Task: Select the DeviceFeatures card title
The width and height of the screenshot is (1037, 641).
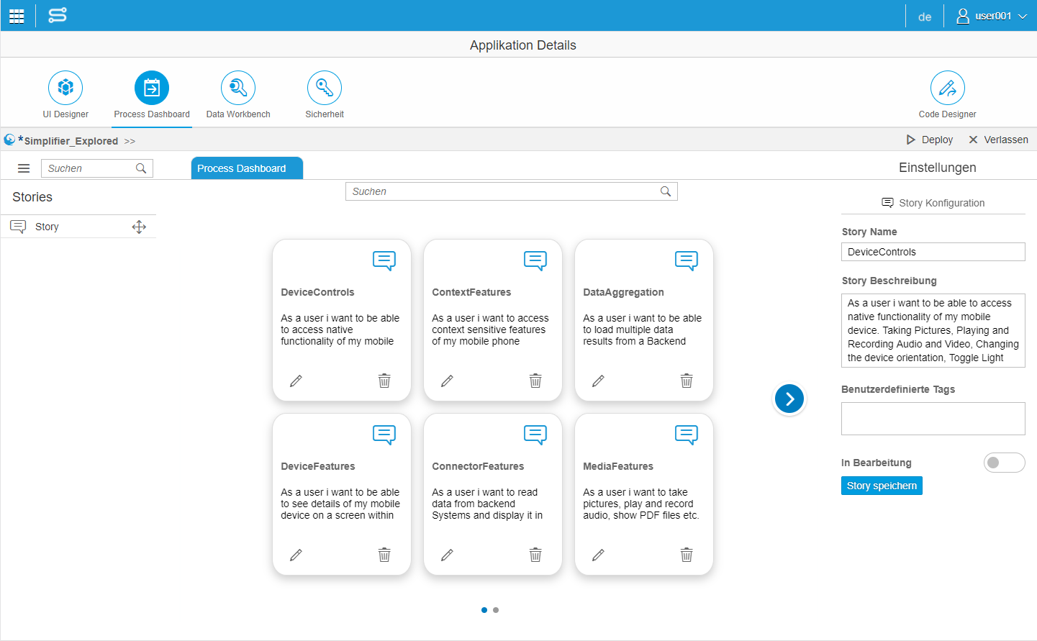Action: [318, 466]
